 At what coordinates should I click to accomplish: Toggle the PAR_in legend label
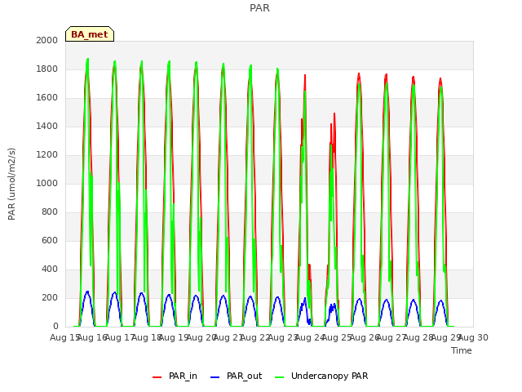click(183, 376)
